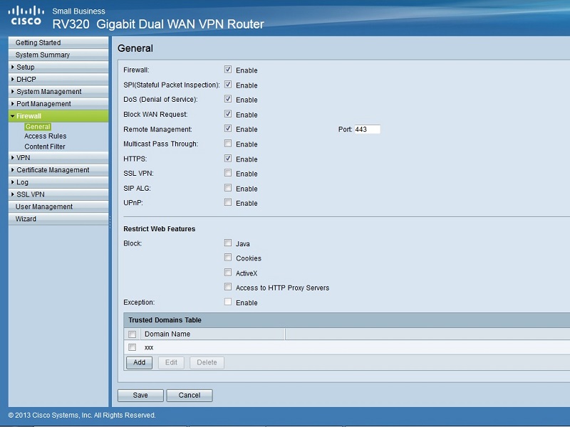
Task: Click the Remote Management Port field
Action: (x=367, y=130)
